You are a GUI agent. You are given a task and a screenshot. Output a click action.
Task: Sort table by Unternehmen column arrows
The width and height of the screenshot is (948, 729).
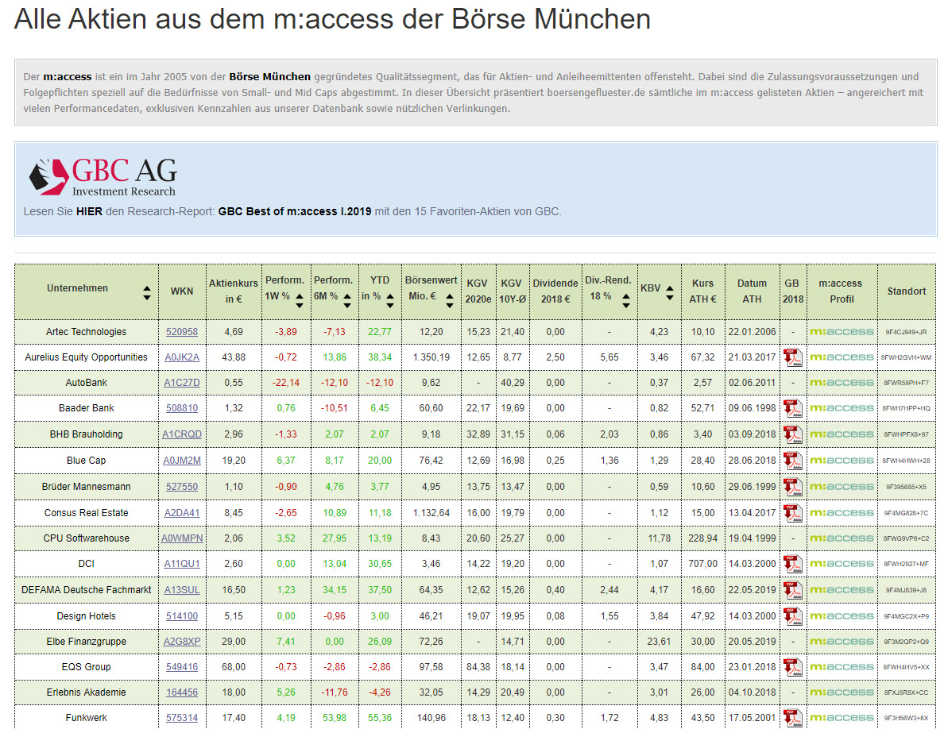(147, 293)
